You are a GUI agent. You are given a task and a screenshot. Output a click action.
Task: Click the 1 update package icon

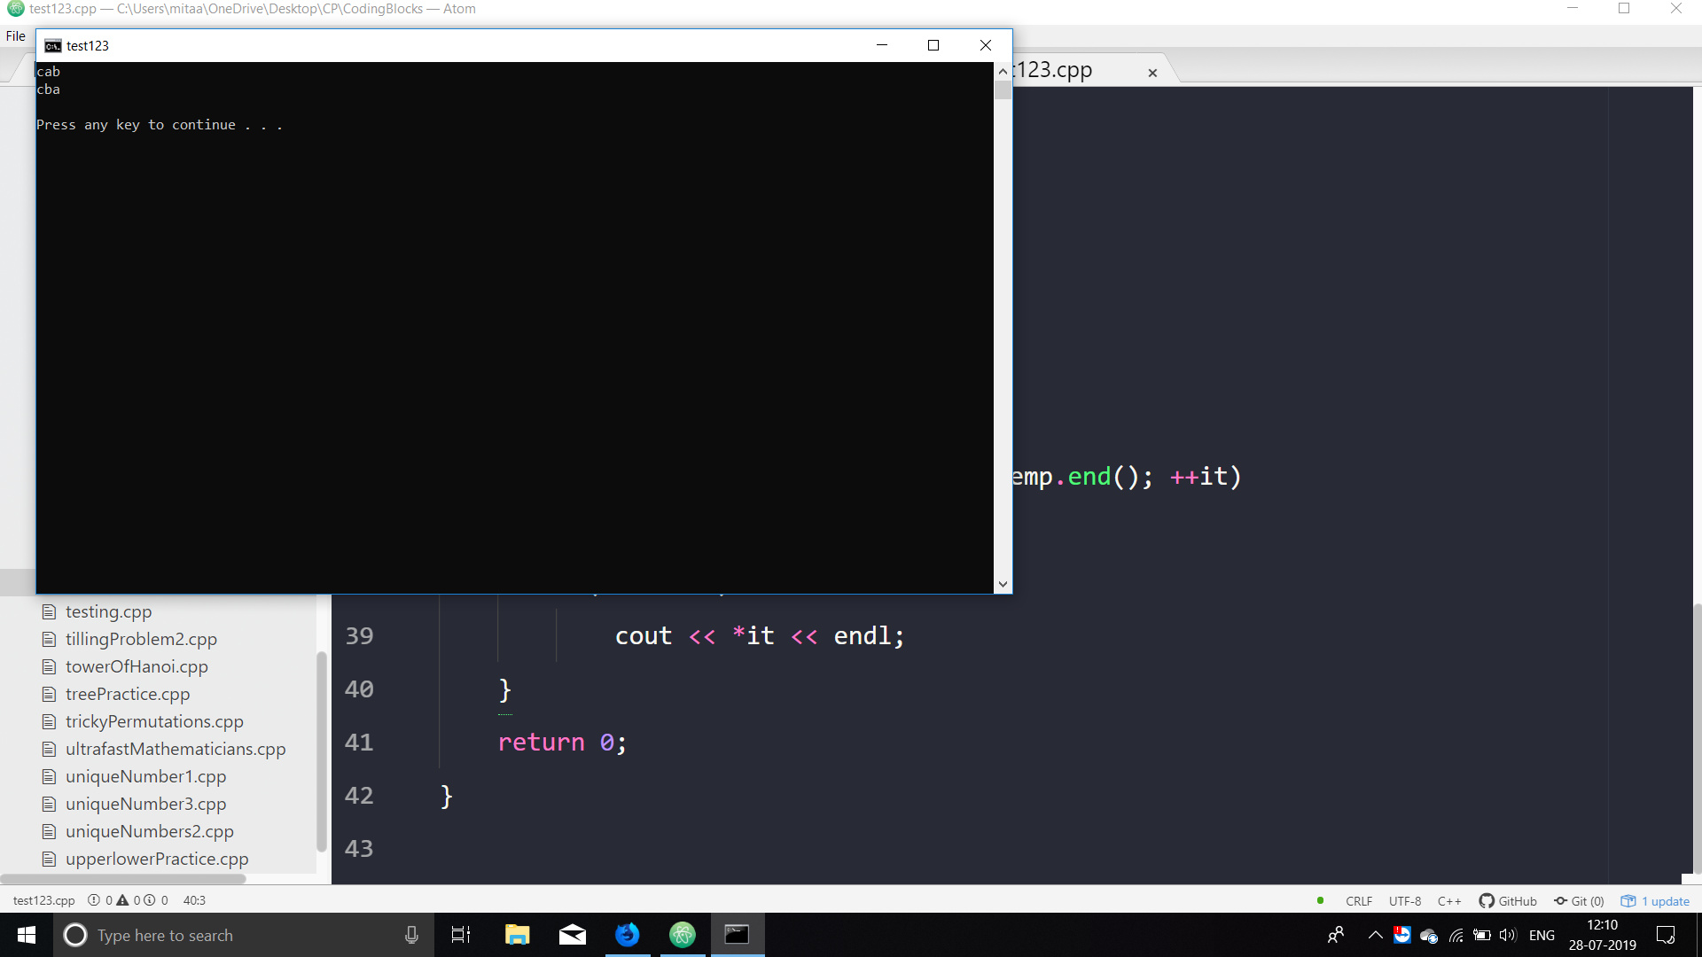(1628, 901)
